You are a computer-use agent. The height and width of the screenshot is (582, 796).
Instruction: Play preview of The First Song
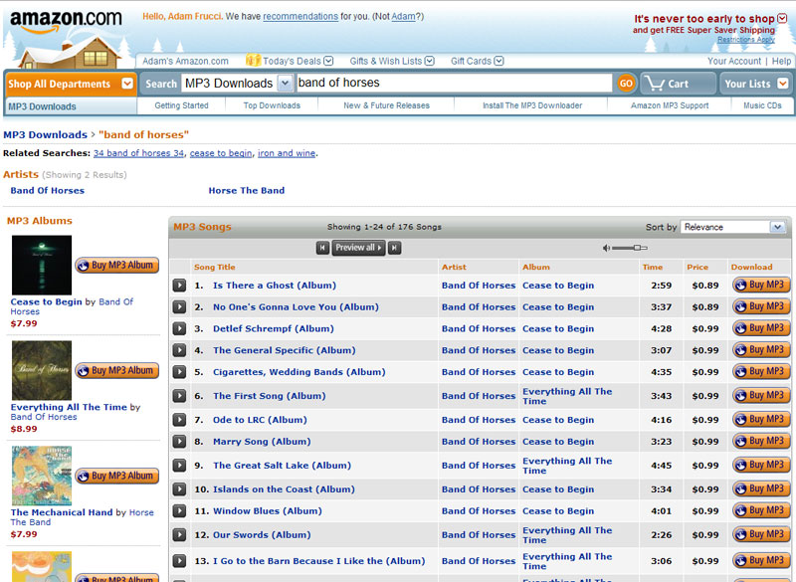click(x=179, y=396)
